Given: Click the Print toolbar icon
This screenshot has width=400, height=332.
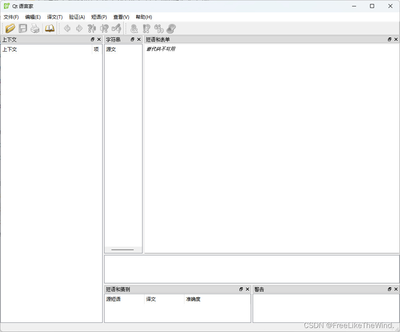Looking at the screenshot, I should click(x=35, y=28).
